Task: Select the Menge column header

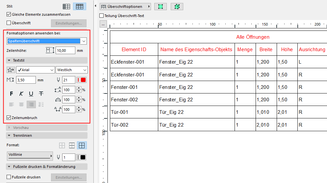Action: [245, 50]
